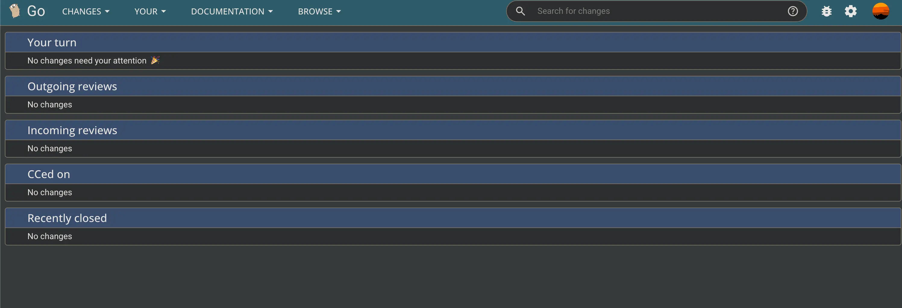
Task: Click the Go logo text in header
Action: pos(36,11)
